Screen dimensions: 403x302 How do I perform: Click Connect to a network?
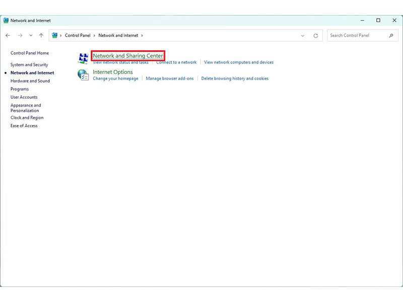click(x=176, y=62)
